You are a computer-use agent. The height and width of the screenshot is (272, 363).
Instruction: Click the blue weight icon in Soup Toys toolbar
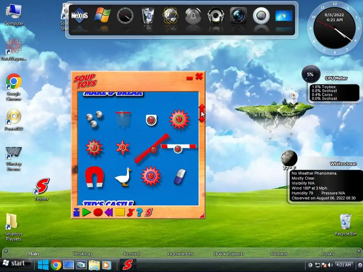(x=77, y=212)
